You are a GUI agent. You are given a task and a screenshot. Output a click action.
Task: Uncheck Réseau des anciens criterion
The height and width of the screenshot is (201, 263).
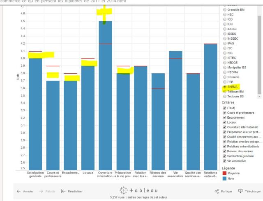(x=224, y=151)
